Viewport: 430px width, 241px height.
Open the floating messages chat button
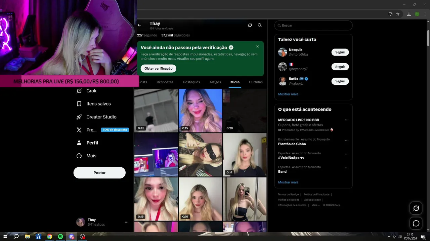pyautogui.click(x=416, y=223)
